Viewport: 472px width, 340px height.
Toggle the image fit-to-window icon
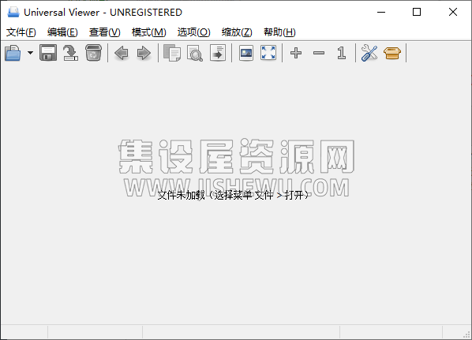pos(246,53)
